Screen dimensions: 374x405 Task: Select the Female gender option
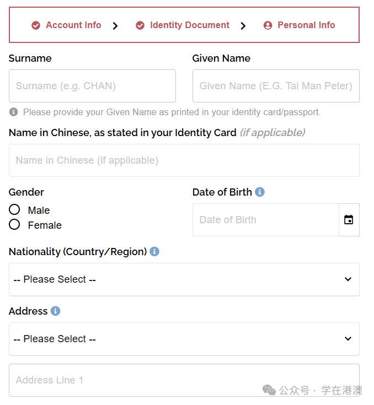pos(14,225)
